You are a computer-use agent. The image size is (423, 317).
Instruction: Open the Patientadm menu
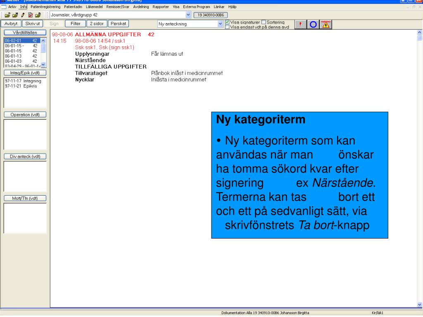[73, 7]
